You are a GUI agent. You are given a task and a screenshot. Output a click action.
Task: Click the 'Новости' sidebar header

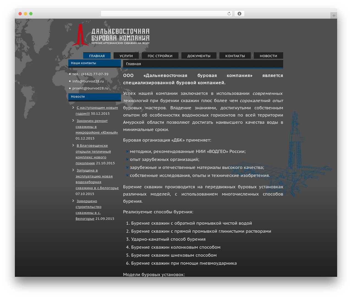coord(95,97)
